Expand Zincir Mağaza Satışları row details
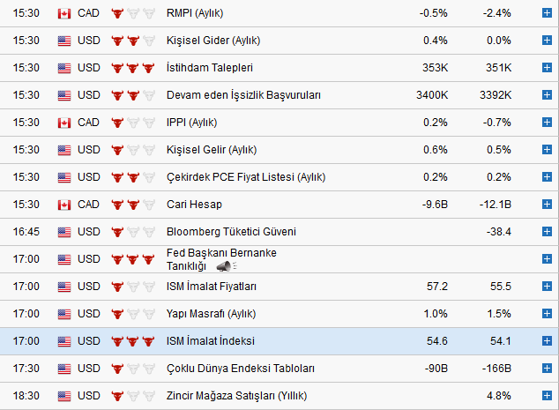Screen dimensions: 559x410 click(x=548, y=396)
